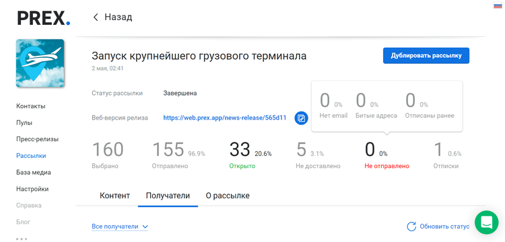Open Настройки in sidebar

(32, 189)
